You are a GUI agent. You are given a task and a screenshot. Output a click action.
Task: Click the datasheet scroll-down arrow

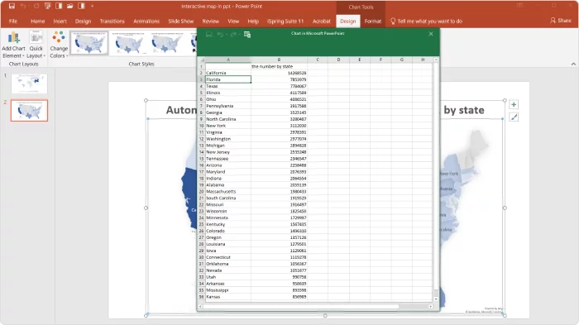(x=436, y=299)
